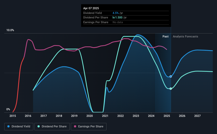Select the teal Dividend Per Share data point marker
Screen dimensions: 217x134
pos(171,89)
